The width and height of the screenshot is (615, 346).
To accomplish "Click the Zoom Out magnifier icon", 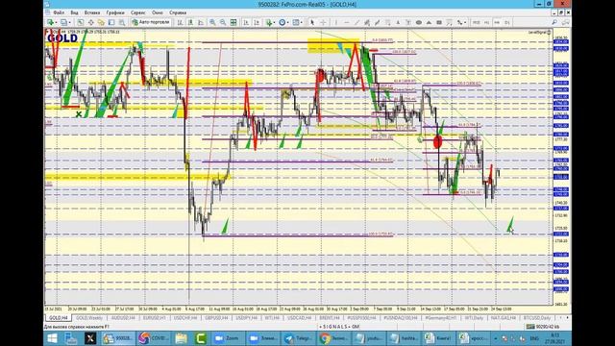I will (222, 22).
